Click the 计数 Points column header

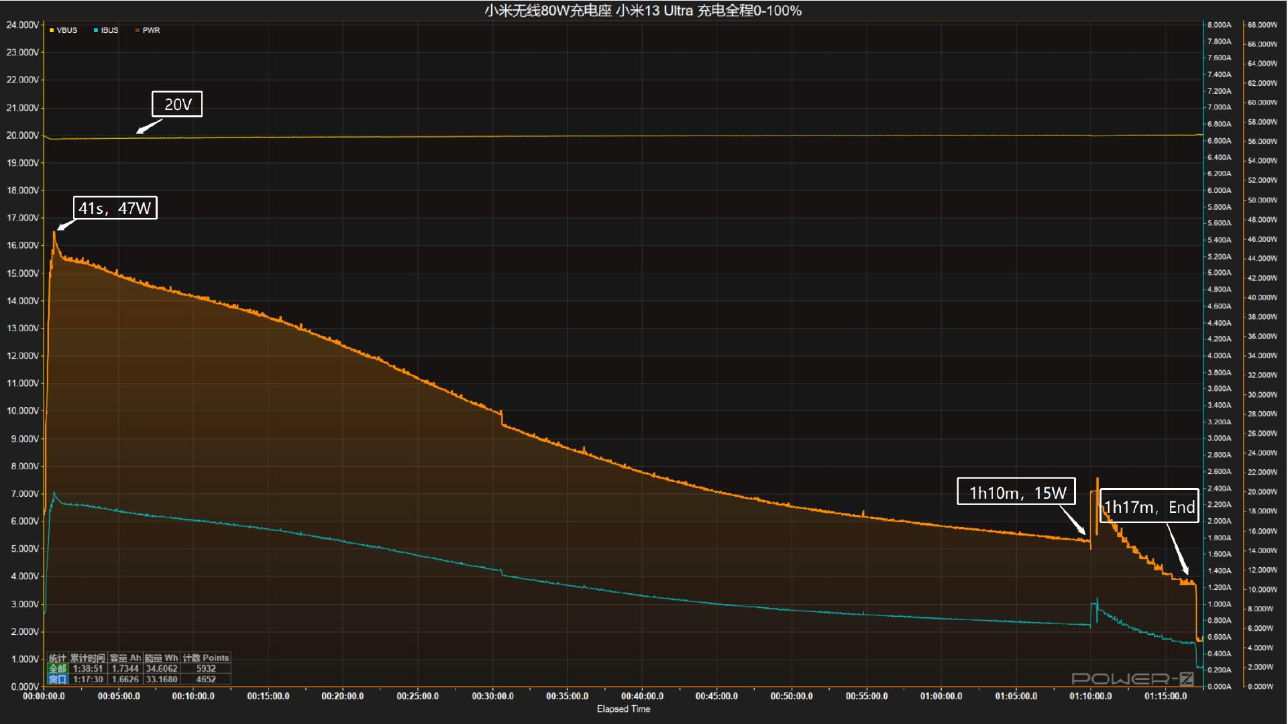click(206, 658)
